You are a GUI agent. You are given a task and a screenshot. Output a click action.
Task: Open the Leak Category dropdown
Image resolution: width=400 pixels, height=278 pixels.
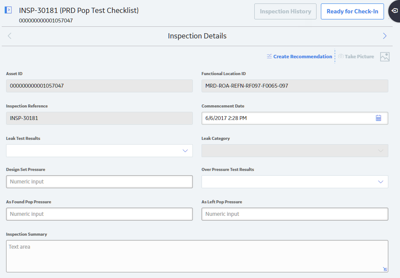point(294,151)
